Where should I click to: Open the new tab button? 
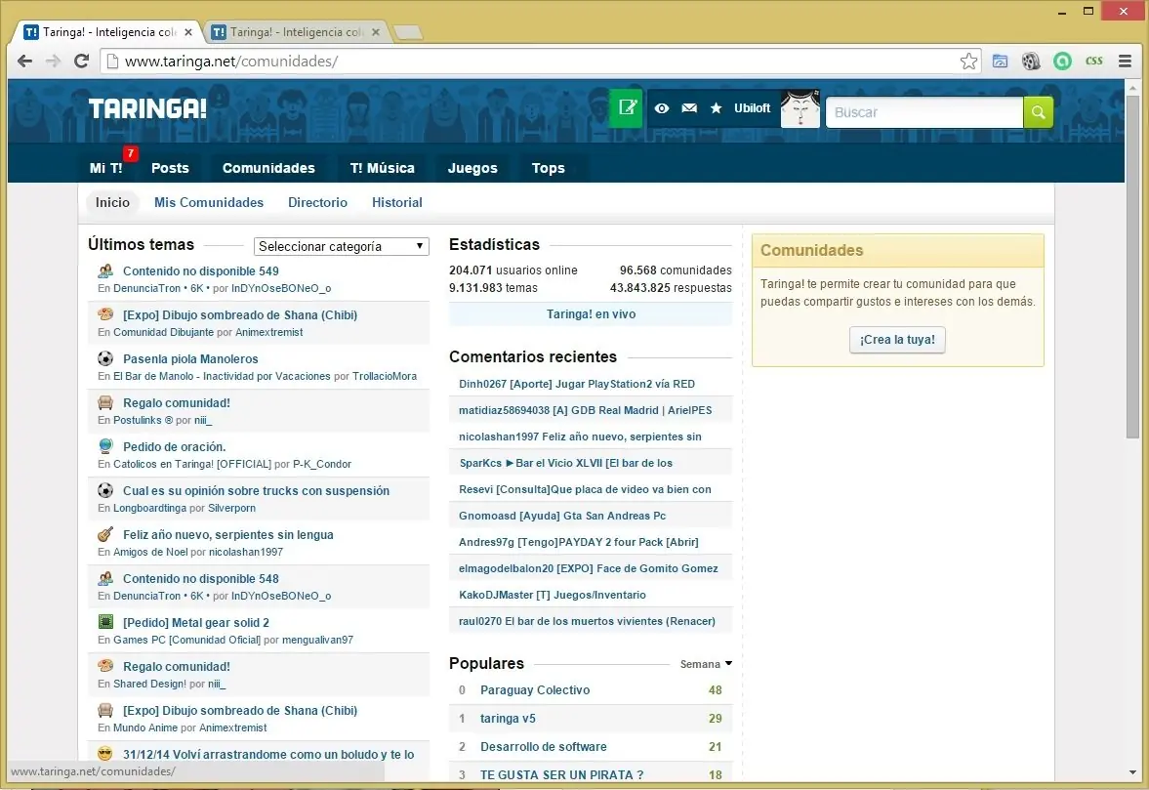click(x=408, y=32)
